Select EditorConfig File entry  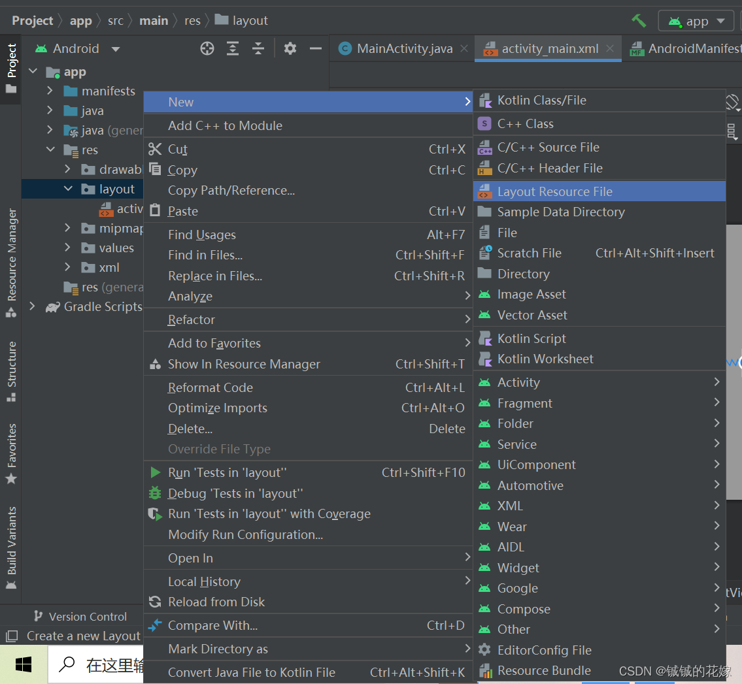[x=599, y=650]
